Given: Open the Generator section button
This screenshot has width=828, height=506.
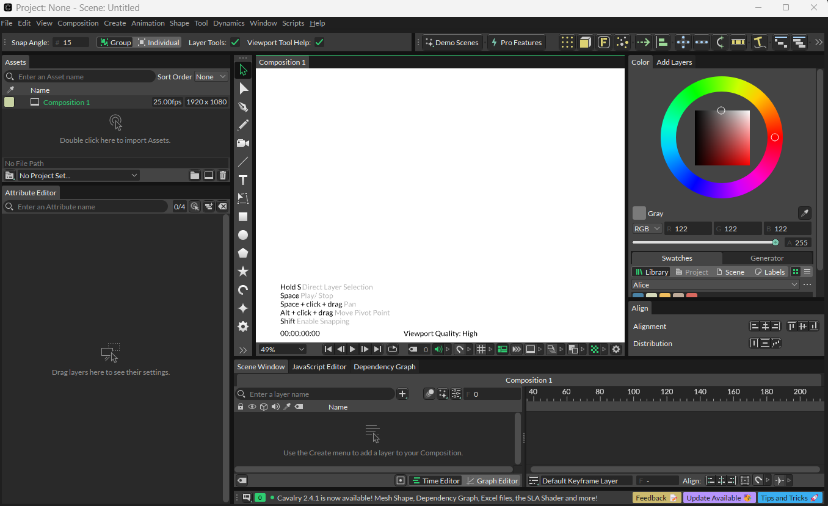Looking at the screenshot, I should click(767, 258).
